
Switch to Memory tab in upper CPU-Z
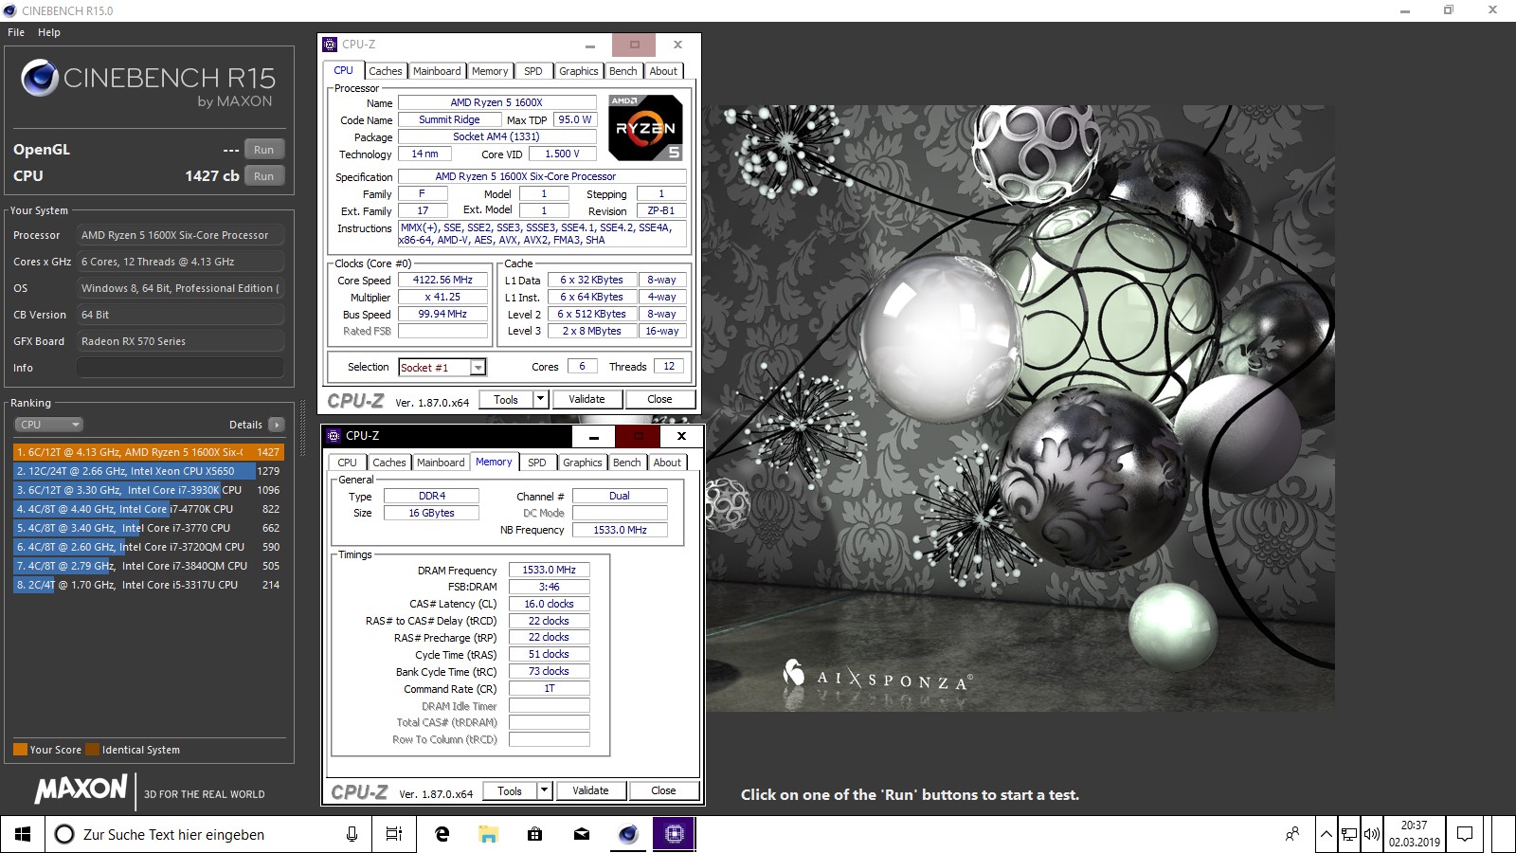[490, 71]
